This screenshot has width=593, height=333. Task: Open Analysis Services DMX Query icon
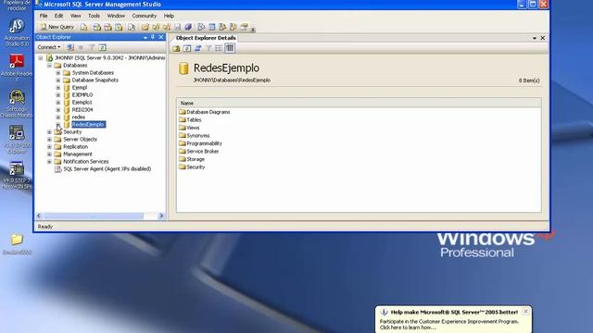[108, 27]
